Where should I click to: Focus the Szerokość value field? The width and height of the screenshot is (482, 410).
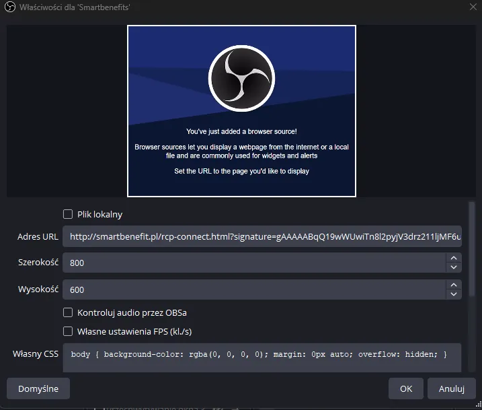[x=254, y=263]
